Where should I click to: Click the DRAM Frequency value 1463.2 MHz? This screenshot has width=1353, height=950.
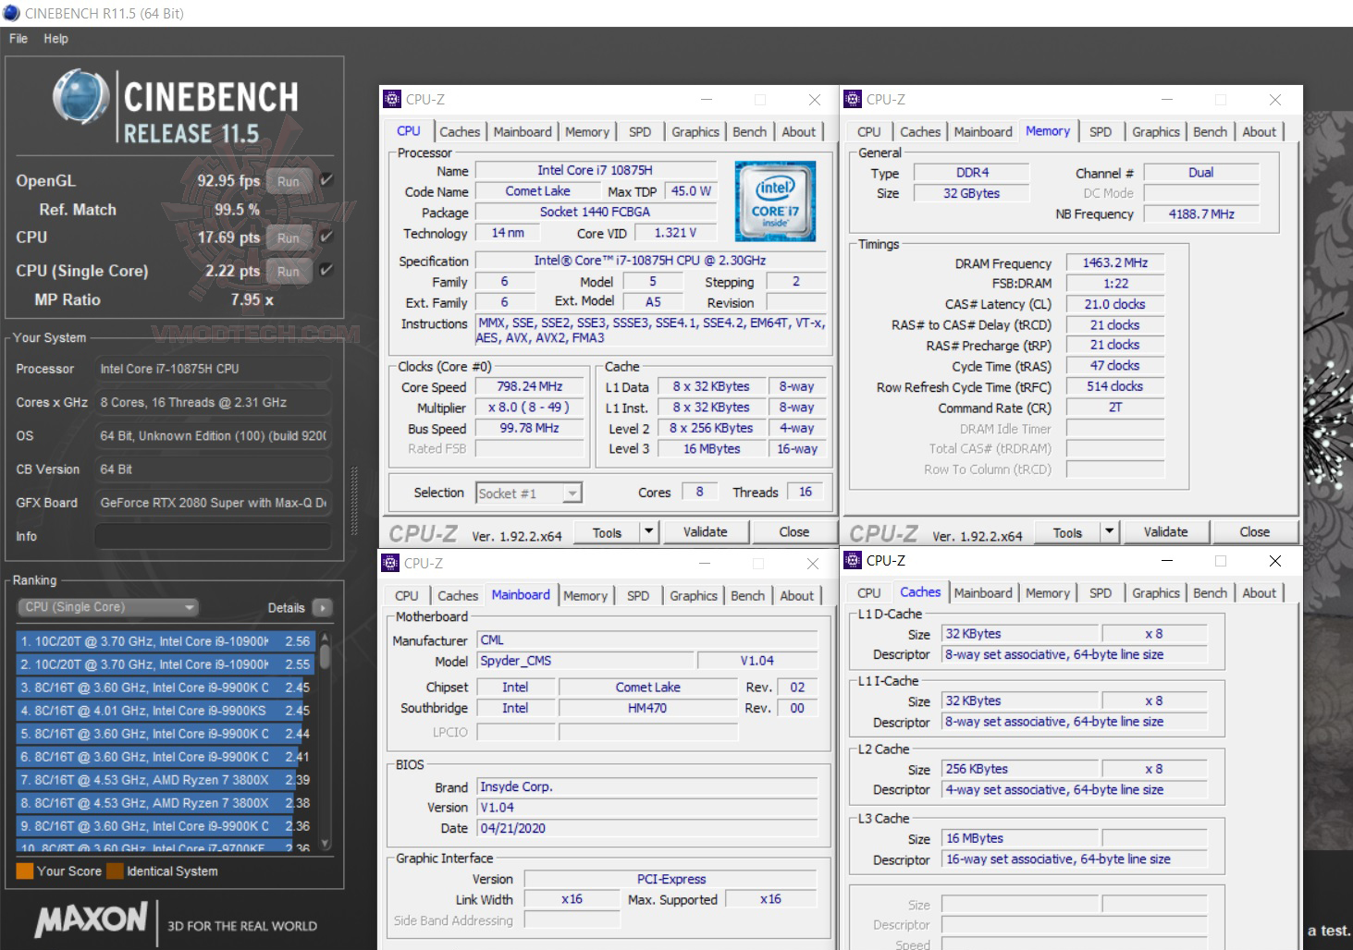point(1114,263)
